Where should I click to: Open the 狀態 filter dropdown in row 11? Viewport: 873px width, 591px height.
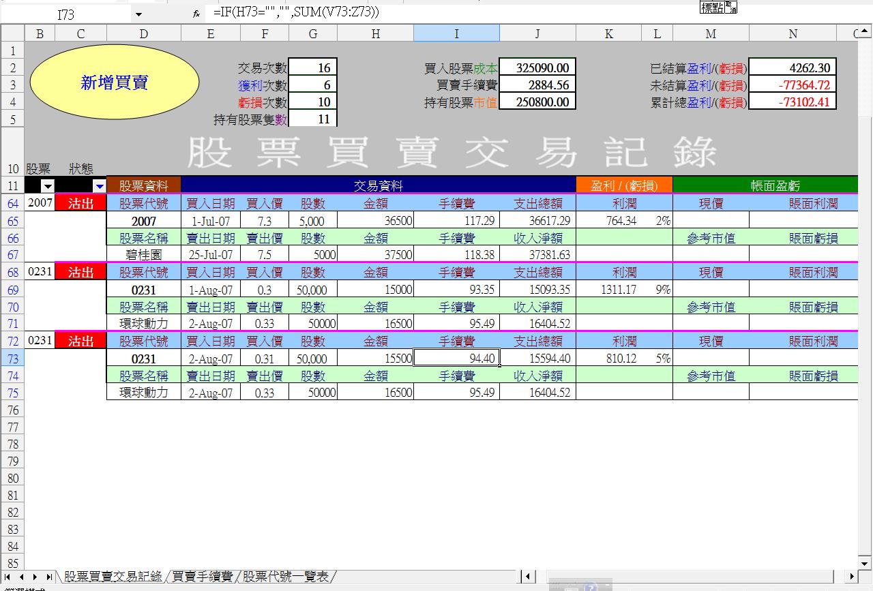tap(100, 186)
